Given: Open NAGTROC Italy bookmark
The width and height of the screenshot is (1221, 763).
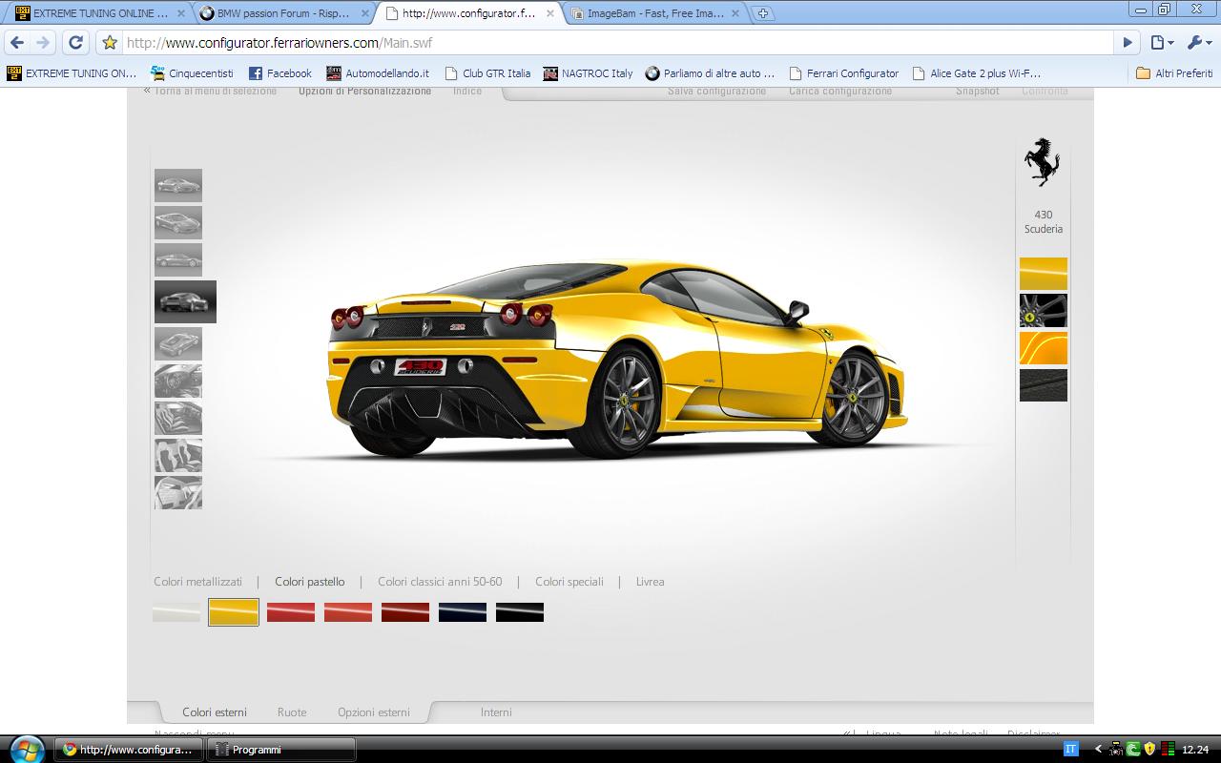Looking at the screenshot, I should pyautogui.click(x=588, y=73).
